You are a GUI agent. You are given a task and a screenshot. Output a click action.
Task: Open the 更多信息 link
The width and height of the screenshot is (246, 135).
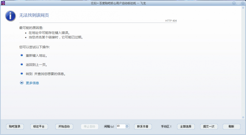pos(32,83)
